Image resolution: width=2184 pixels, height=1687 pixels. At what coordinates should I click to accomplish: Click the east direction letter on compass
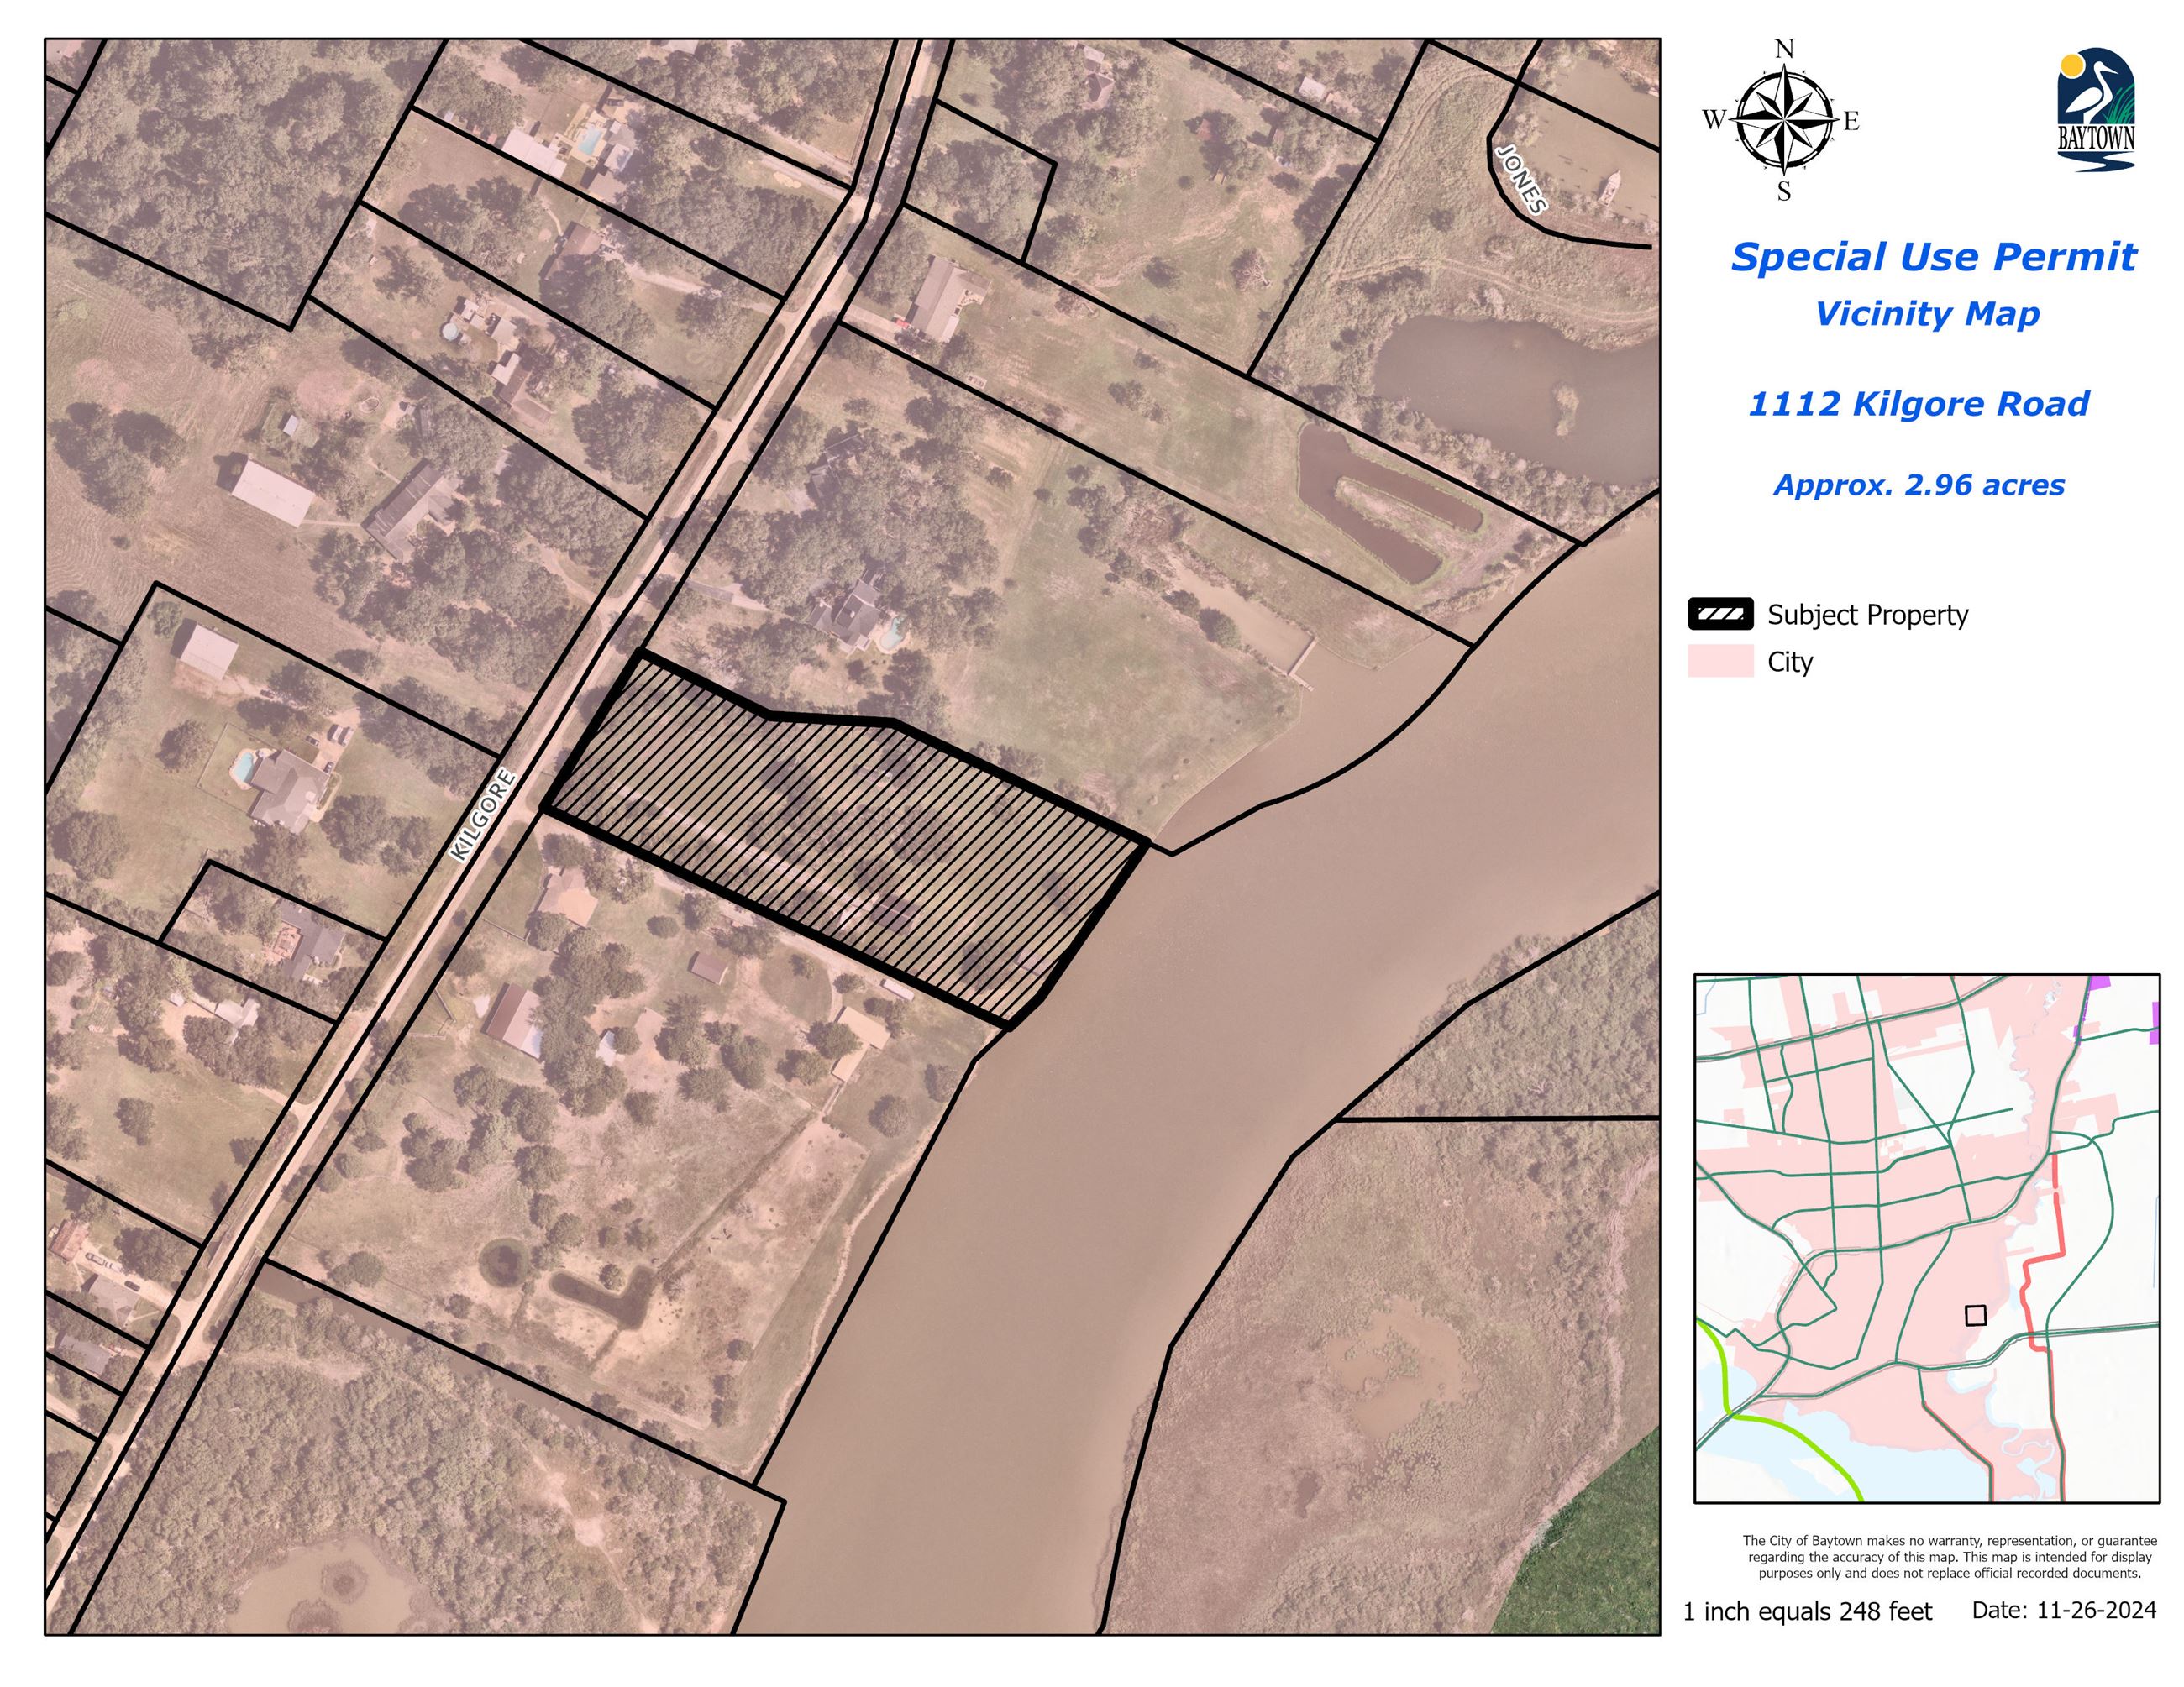tap(1852, 123)
